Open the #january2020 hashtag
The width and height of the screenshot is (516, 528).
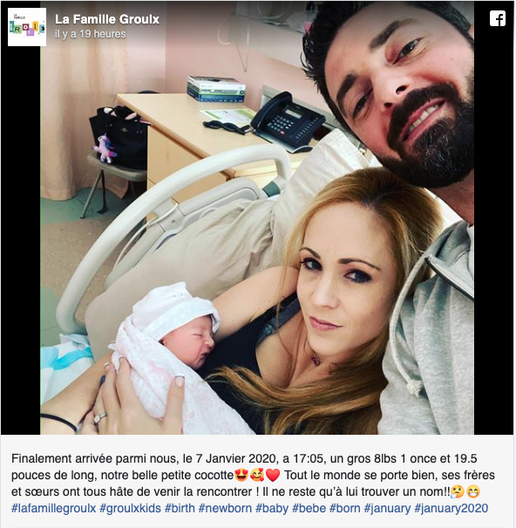pos(451,508)
